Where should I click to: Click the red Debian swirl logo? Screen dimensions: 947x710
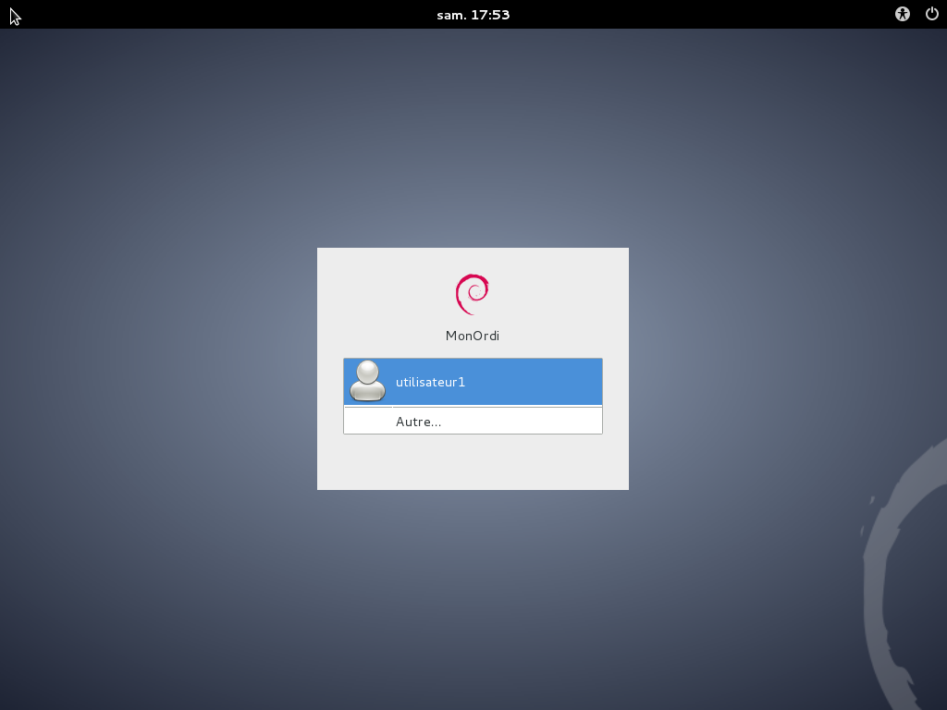coord(473,294)
